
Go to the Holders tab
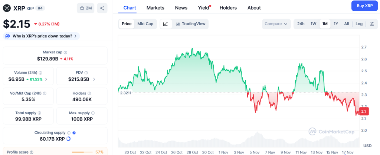[x=228, y=8]
